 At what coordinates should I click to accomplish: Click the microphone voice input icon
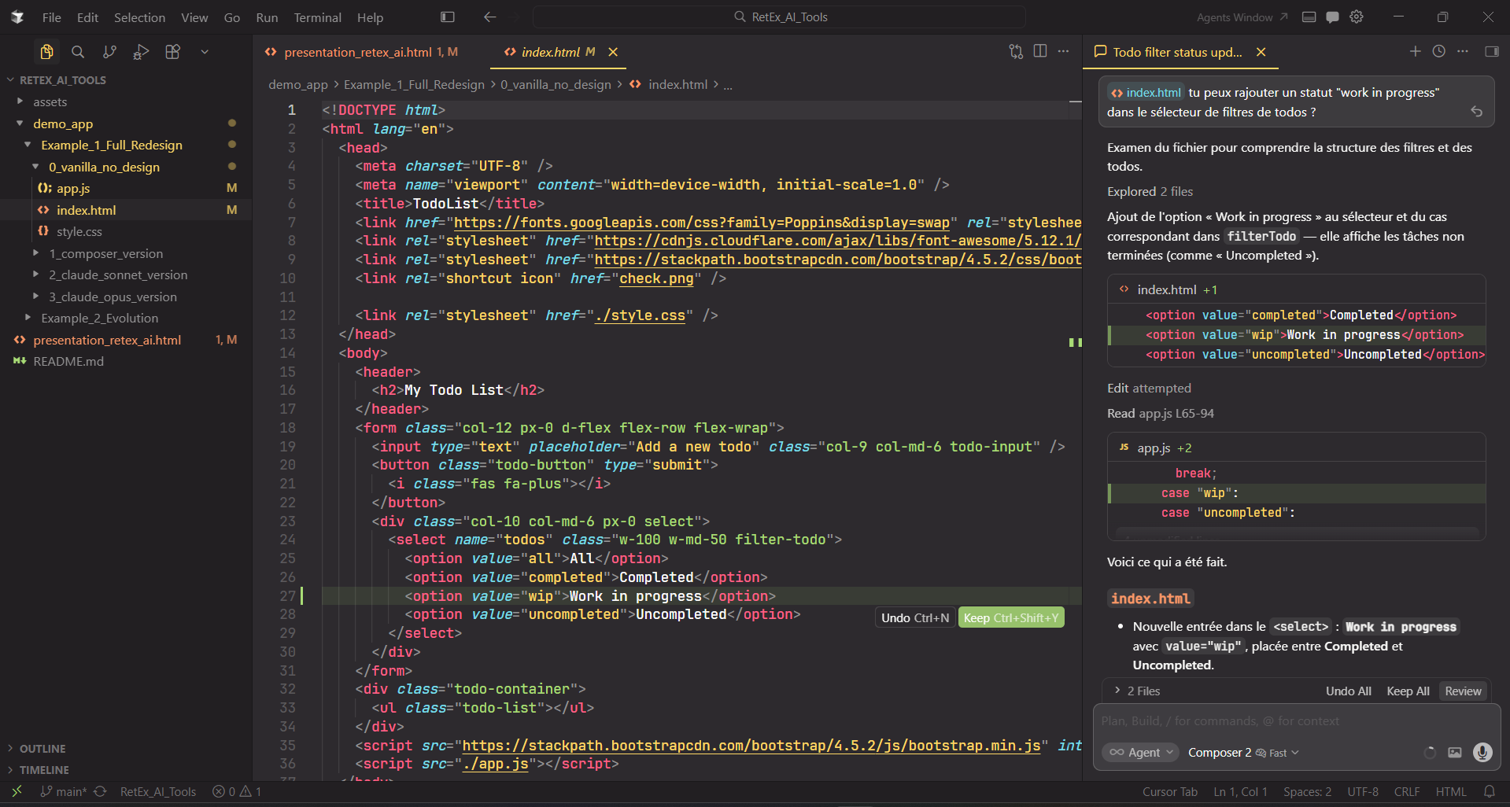1482,753
